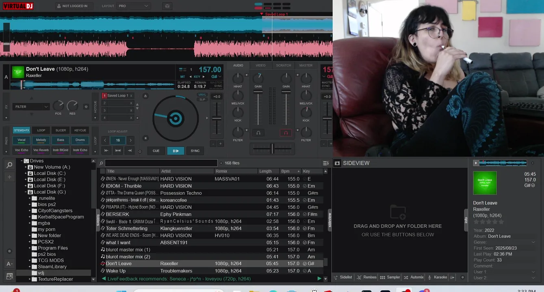This screenshot has height=292, width=544.
Task: Open the Genre dropdown in info panel
Action: coord(533,242)
